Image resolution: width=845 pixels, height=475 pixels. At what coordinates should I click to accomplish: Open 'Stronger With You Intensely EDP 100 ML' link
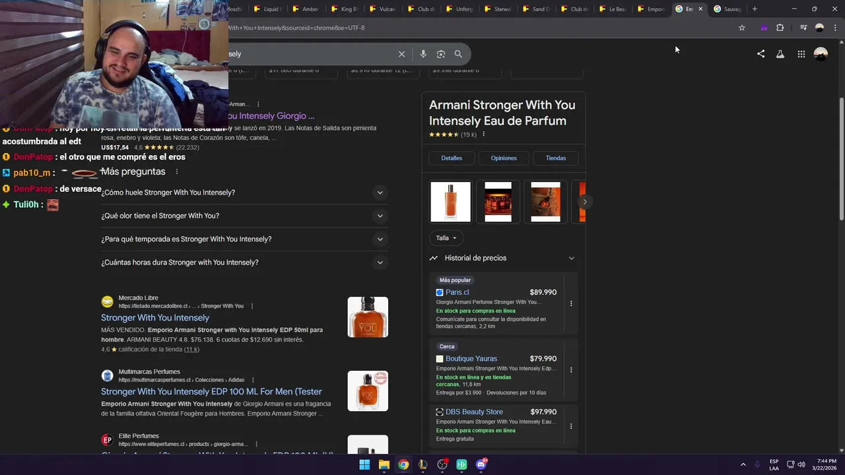click(211, 392)
